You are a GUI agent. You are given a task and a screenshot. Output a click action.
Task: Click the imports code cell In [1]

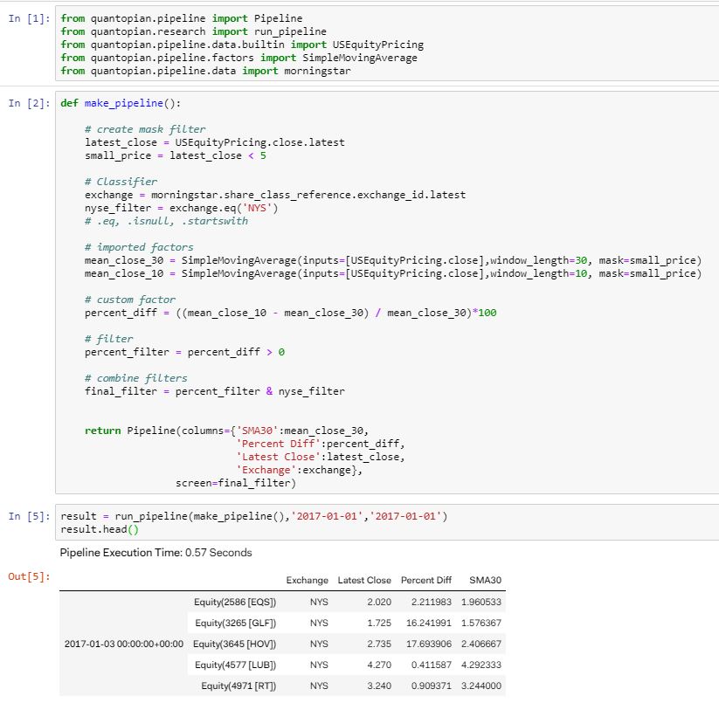point(386,44)
